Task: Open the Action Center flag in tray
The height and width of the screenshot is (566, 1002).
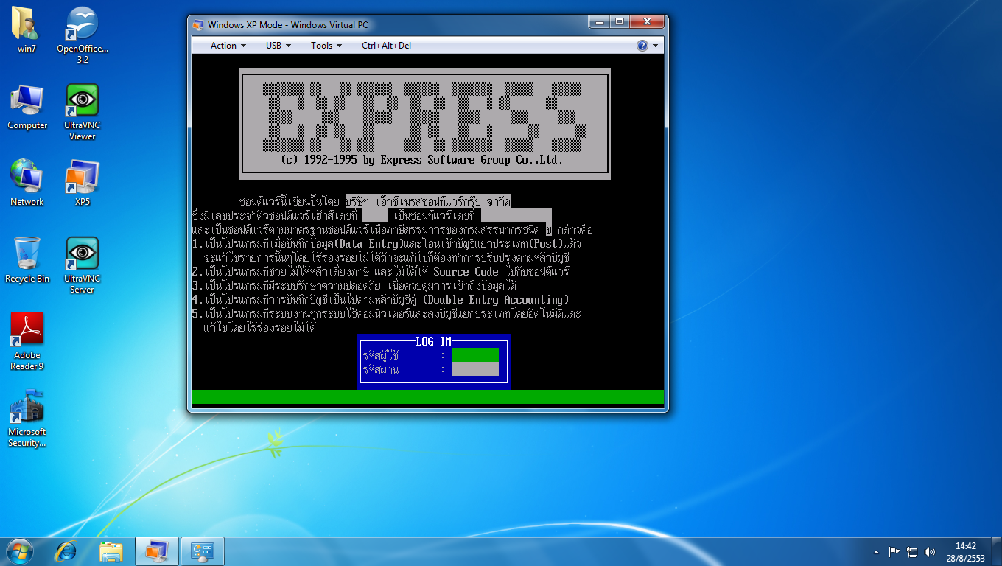Action: pos(894,551)
